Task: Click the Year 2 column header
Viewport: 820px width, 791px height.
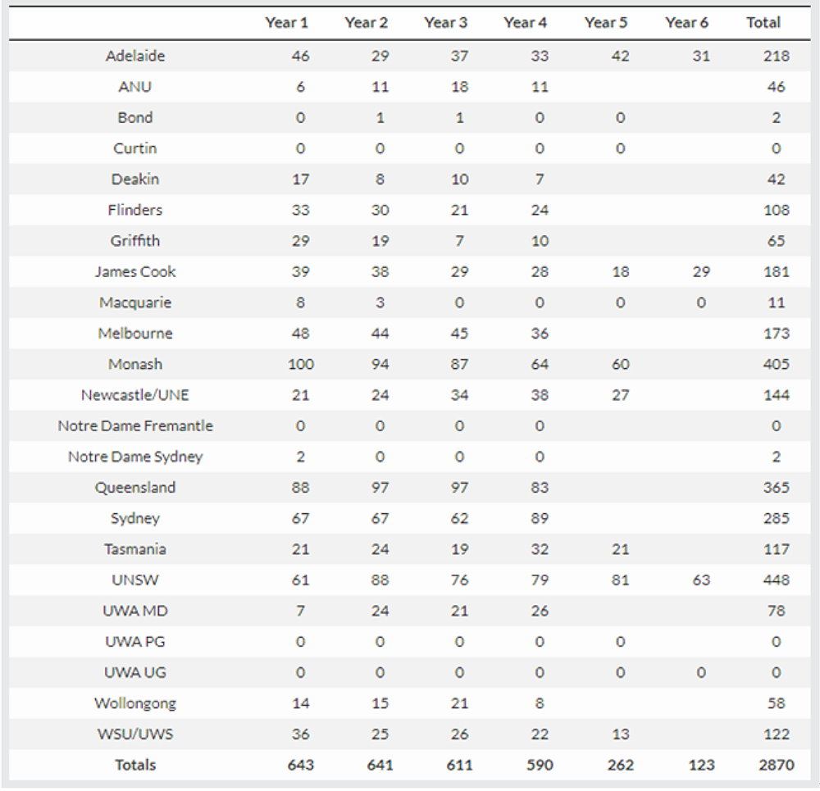Action: click(366, 22)
